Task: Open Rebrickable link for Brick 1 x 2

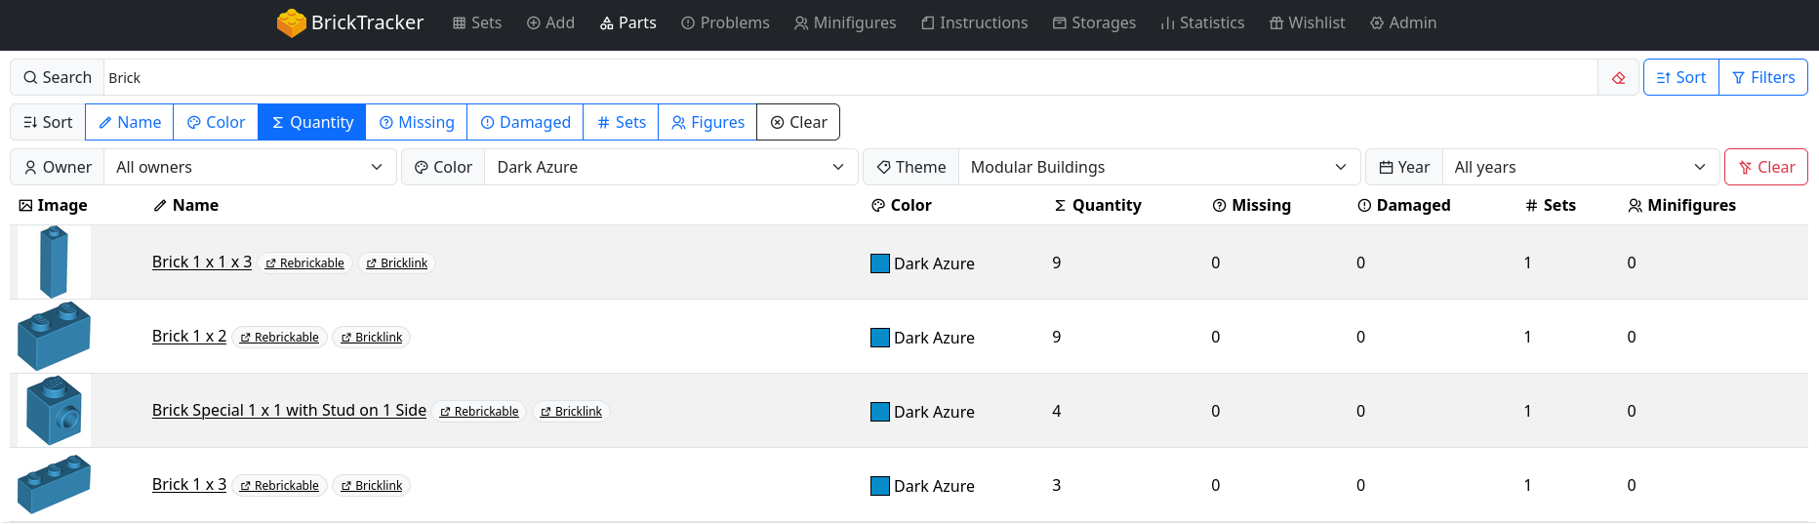Action: point(280,338)
